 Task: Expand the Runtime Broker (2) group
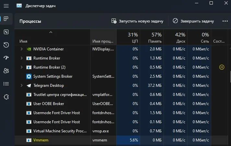[x=21, y=67]
